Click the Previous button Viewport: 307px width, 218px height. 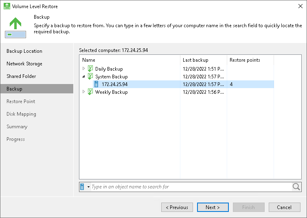[x=177, y=207]
